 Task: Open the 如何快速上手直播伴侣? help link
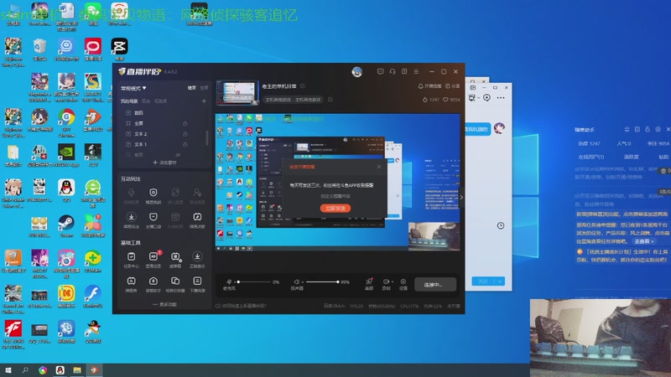tap(241, 306)
